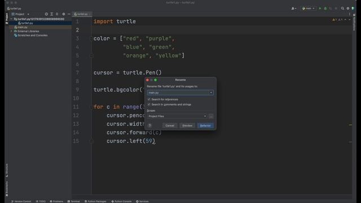Open the main run configuration dropdown
This screenshot has height=203, width=361.
(x=309, y=8)
